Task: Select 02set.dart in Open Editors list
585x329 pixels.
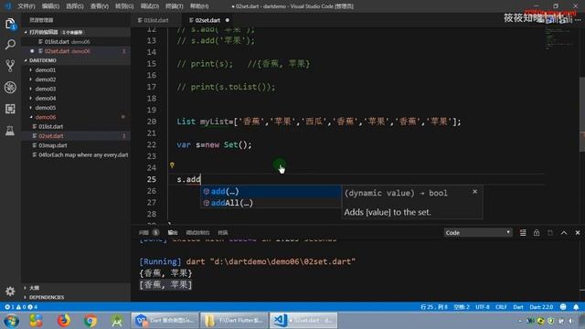Action: click(x=57, y=51)
